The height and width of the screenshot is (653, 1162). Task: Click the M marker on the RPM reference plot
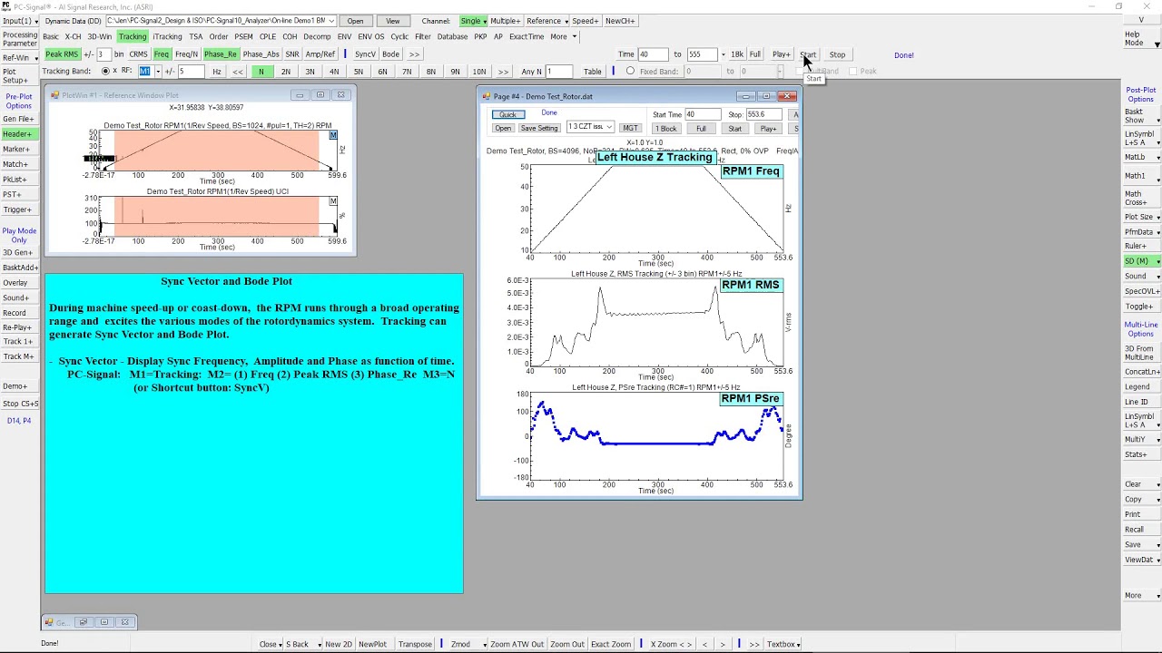point(333,135)
